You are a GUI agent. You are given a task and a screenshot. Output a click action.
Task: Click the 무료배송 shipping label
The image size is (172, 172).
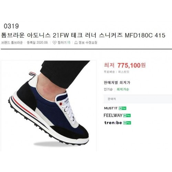109,72
